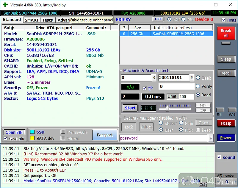Select the High security radio button
This screenshot has height=188, width=238.
181,123
